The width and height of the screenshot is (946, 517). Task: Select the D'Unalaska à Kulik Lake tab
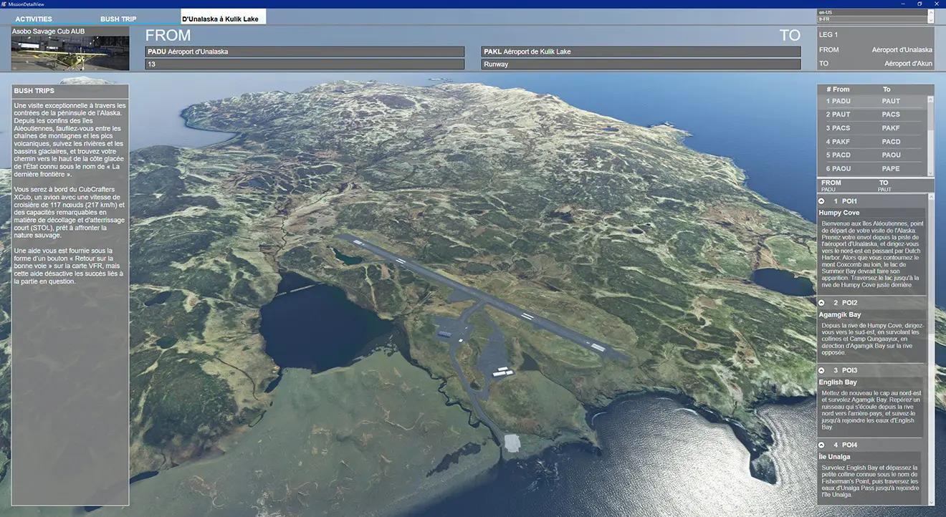click(223, 17)
